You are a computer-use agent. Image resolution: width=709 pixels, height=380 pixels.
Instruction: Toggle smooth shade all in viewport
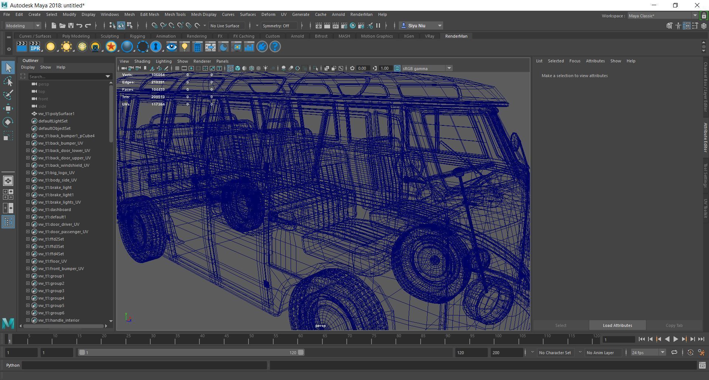click(237, 68)
